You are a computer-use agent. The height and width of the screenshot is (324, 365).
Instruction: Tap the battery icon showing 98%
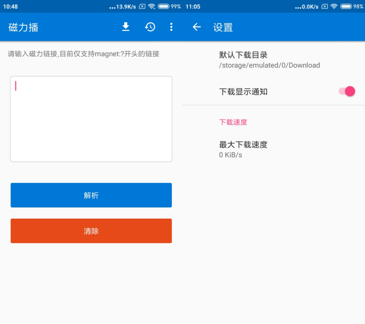pyautogui.click(x=346, y=6)
